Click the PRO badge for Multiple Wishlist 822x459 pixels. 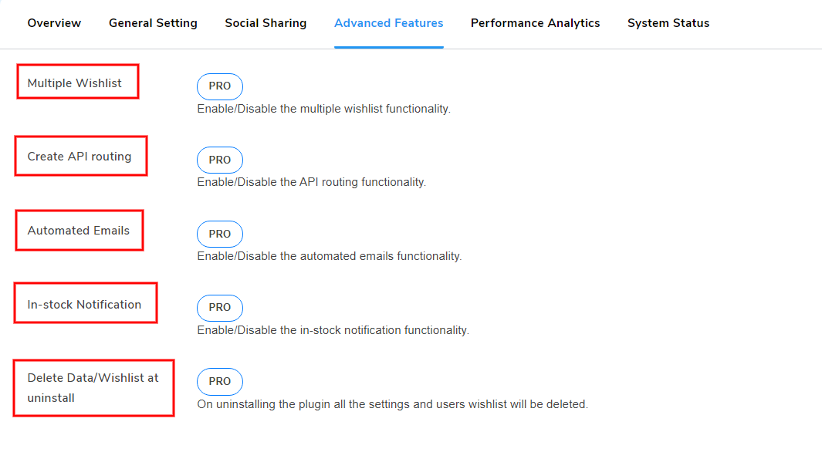(x=220, y=86)
